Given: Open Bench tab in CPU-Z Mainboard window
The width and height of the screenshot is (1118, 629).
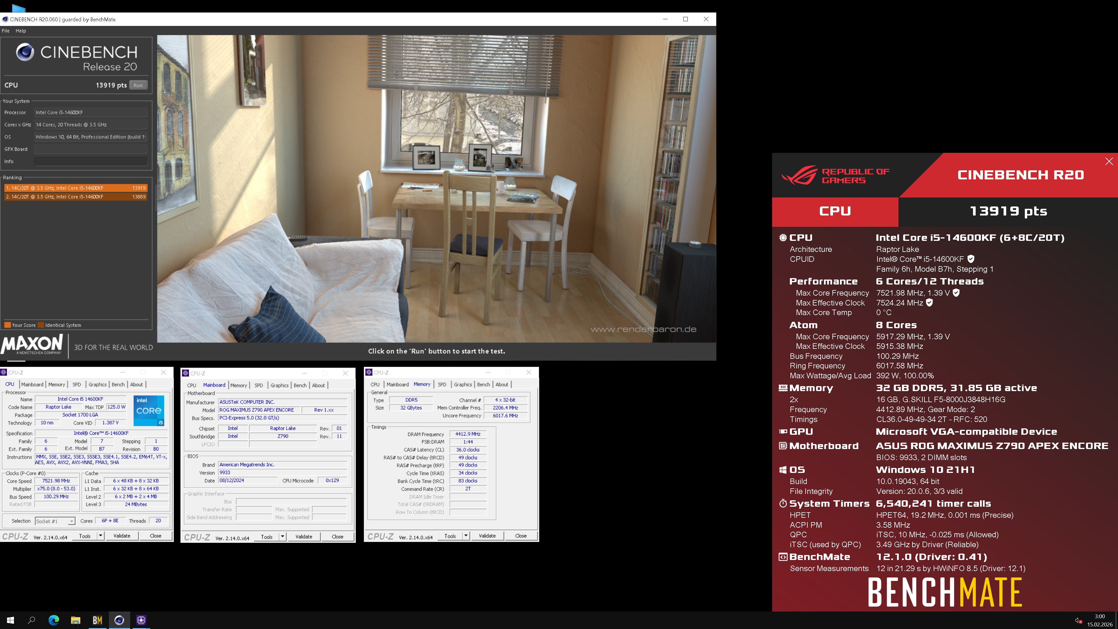Looking at the screenshot, I should 300,386.
